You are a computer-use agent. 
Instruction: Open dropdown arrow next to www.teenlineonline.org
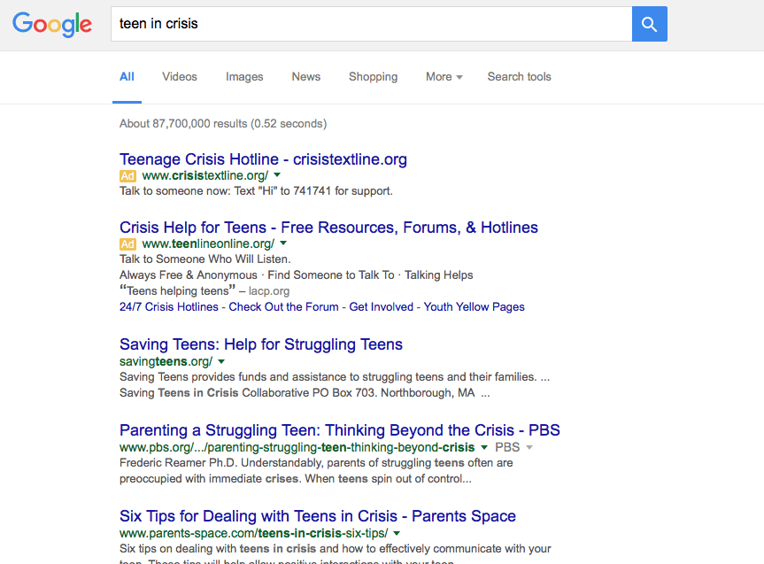pos(283,243)
